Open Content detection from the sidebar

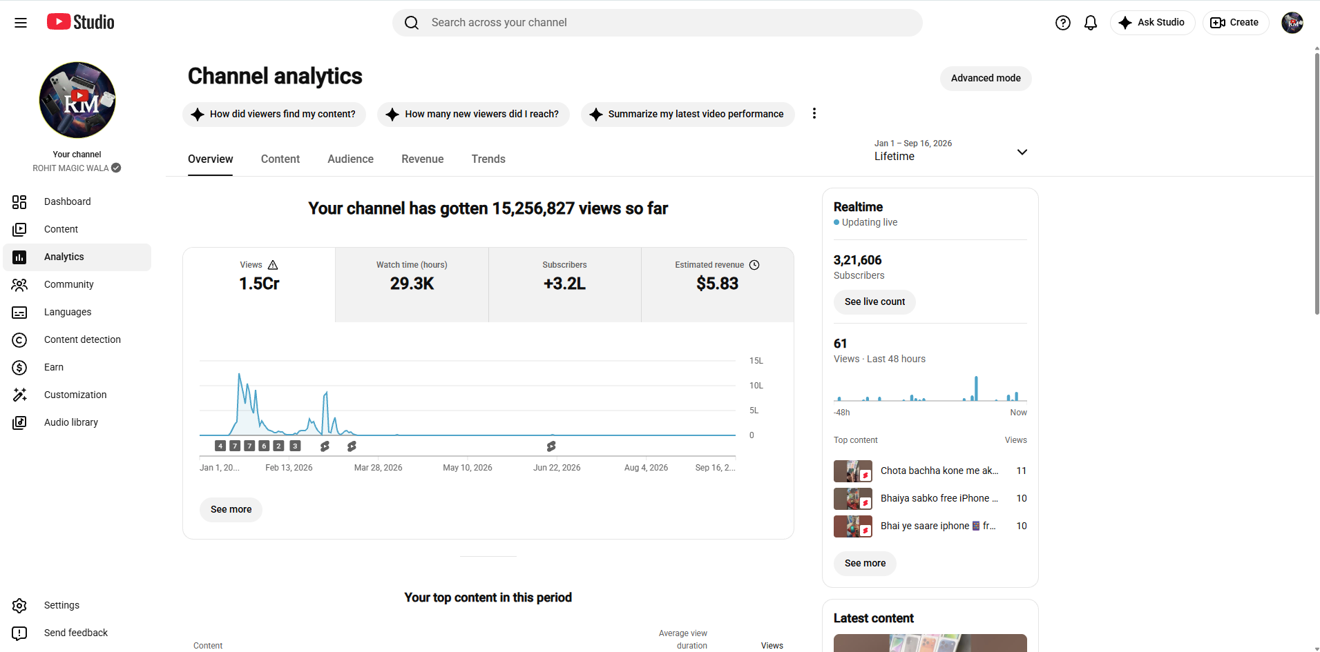[77, 339]
